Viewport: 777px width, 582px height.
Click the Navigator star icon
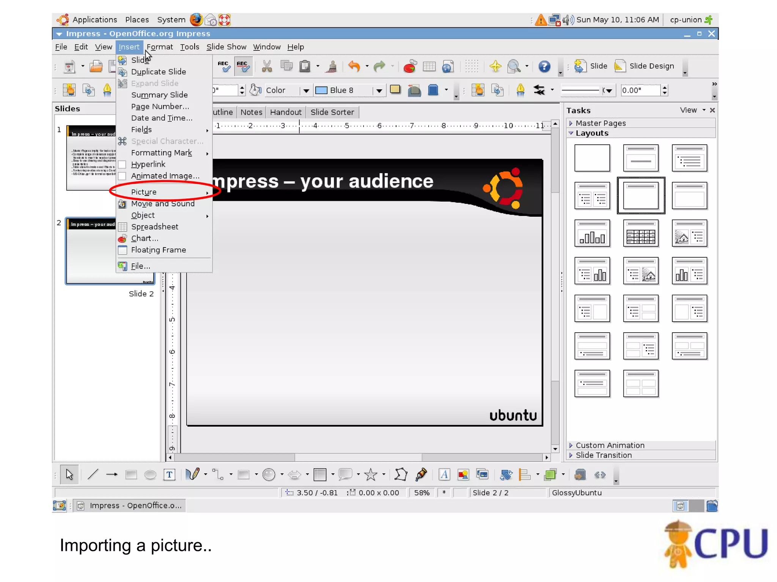pyautogui.click(x=495, y=66)
